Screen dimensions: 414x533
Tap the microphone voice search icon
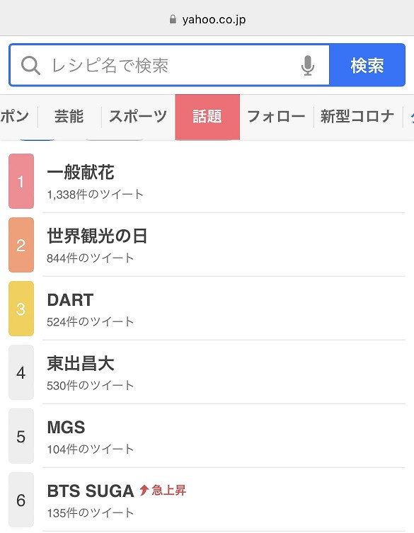[x=308, y=65]
